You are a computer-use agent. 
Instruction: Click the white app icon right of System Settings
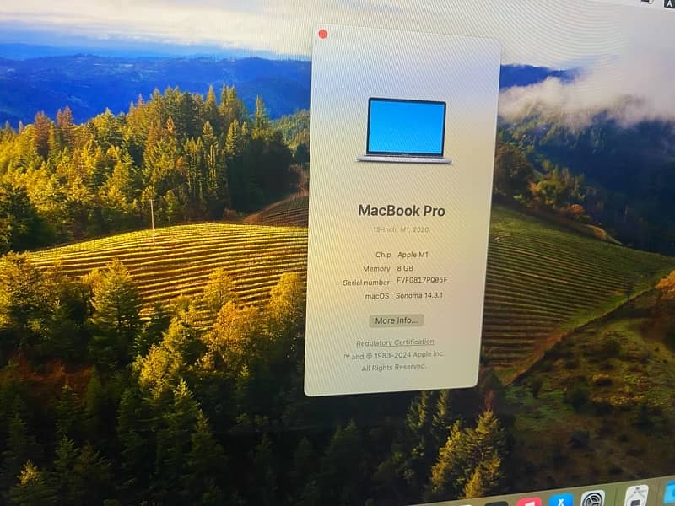(x=636, y=495)
